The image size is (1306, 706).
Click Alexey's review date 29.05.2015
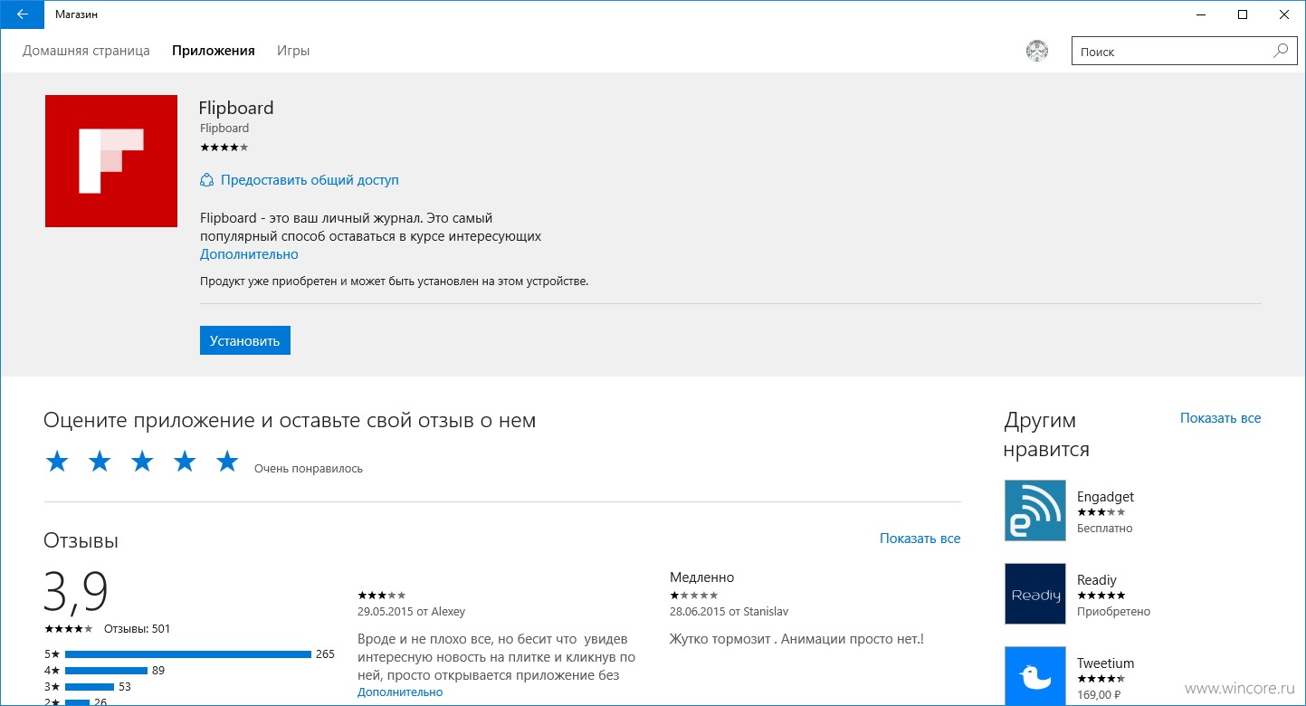pos(386,612)
